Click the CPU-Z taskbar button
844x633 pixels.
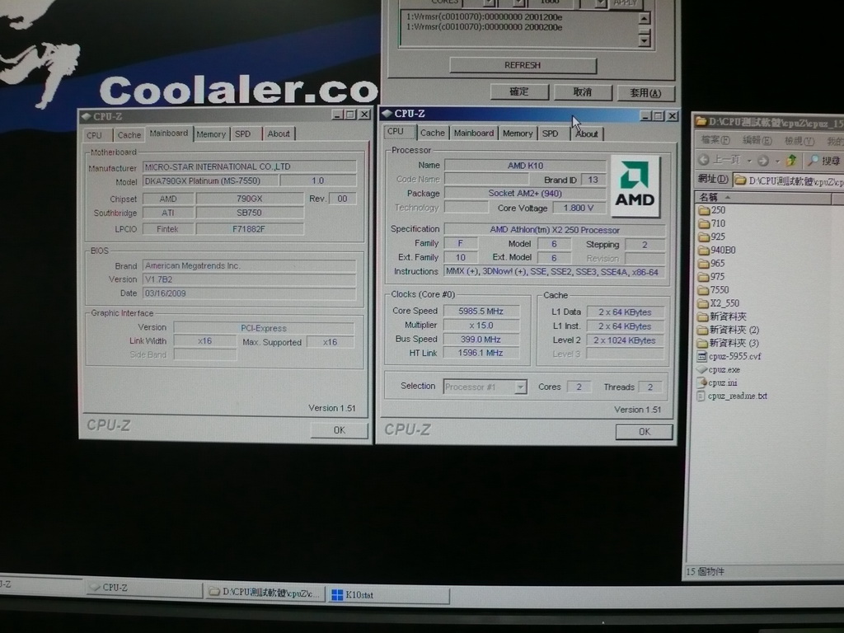[144, 588]
